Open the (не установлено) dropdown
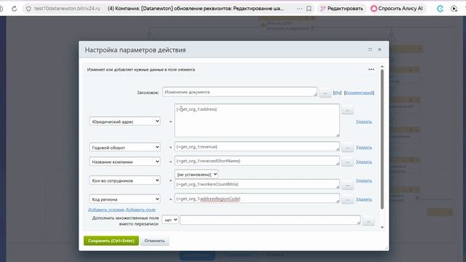This screenshot has width=466, height=262. coord(197,174)
